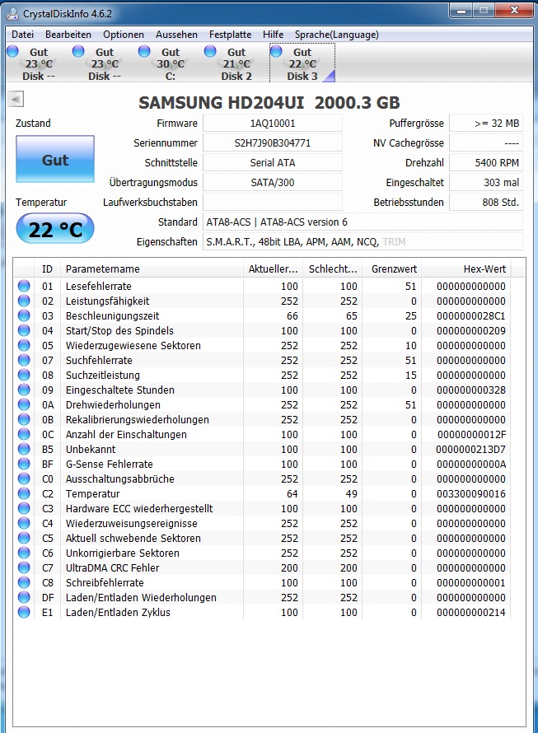Image resolution: width=538 pixels, height=733 pixels.
Task: Open the Datei menu
Action: pos(22,35)
